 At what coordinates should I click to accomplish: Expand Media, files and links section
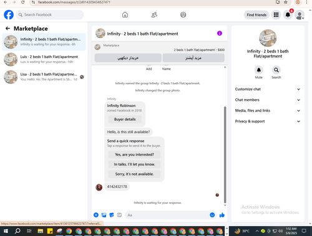tap(268, 111)
